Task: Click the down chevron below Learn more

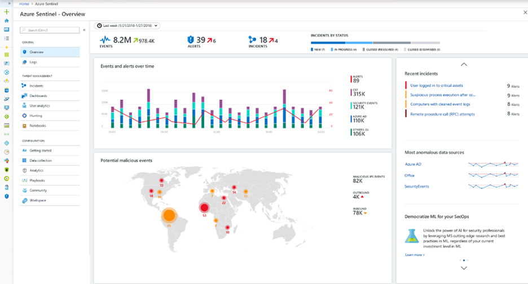Action: [x=464, y=268]
